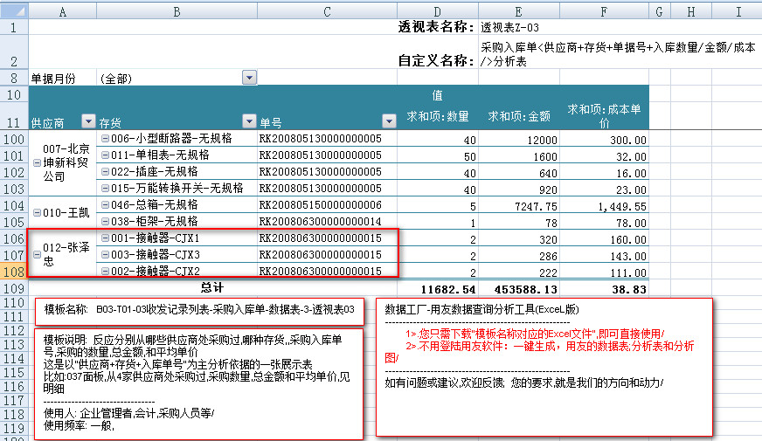Click minus icon beside 002-接触器-CJX2
Viewport: 762px width, 441px height.
pyautogui.click(x=105, y=272)
